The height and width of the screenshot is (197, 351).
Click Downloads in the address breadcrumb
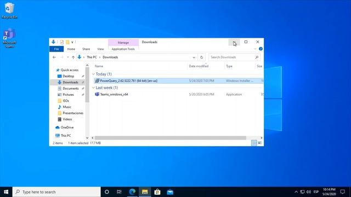point(110,57)
